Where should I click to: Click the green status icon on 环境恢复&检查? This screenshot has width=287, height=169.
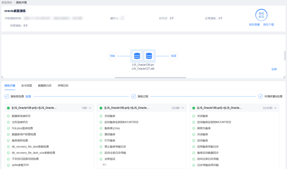click(x=261, y=97)
